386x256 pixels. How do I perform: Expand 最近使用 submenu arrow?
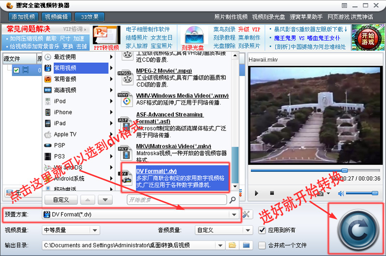(111, 57)
